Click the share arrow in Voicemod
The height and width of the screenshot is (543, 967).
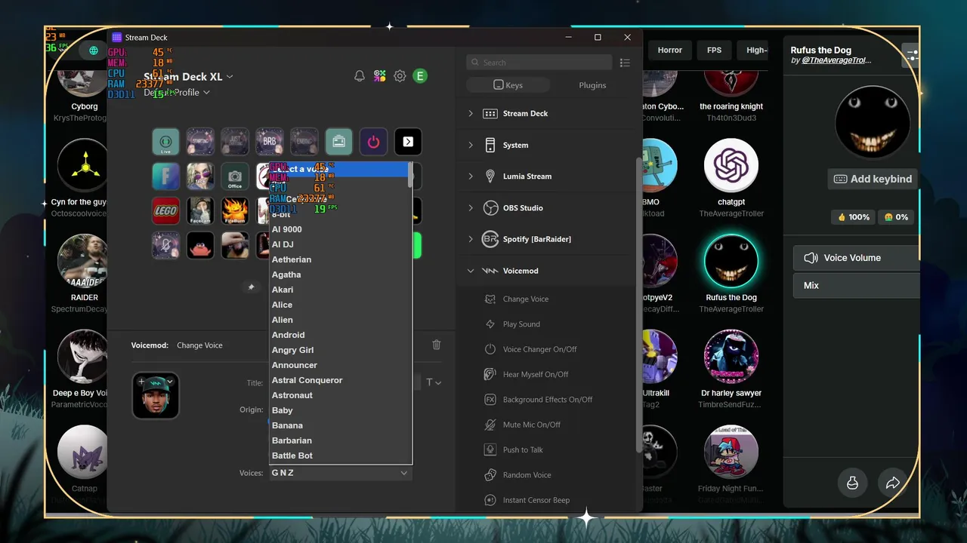pos(892,483)
